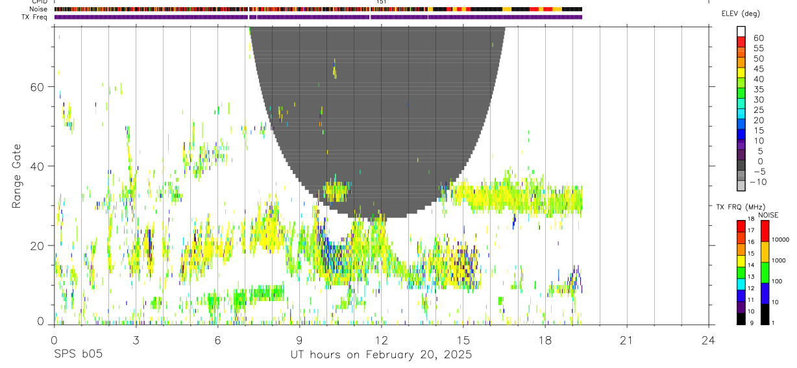Click x-axis tick label '12'

tap(382, 339)
